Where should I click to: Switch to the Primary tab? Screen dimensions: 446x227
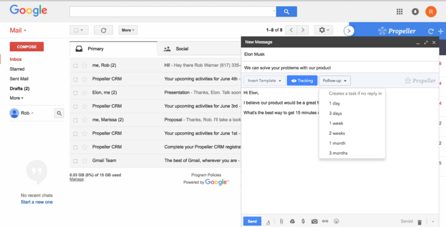click(x=113, y=48)
